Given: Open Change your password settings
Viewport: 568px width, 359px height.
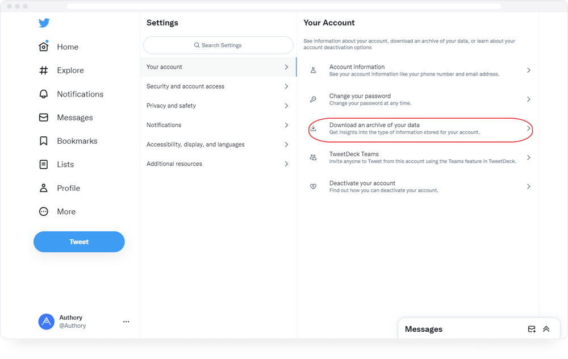Looking at the screenshot, I should (x=420, y=99).
